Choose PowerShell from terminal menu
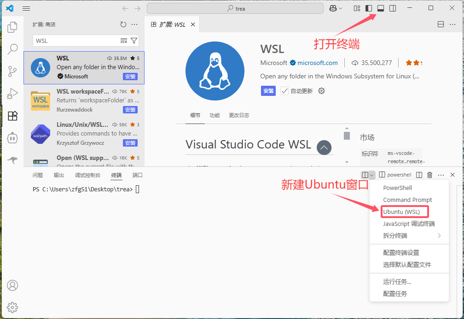464x319 pixels. click(409, 188)
